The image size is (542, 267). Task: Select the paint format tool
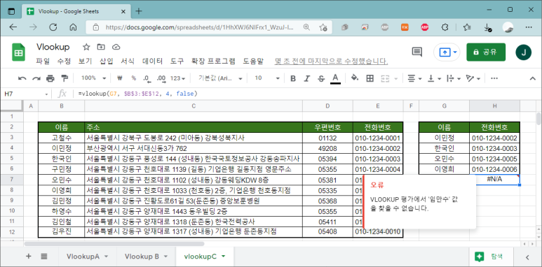pyautogui.click(x=65, y=78)
